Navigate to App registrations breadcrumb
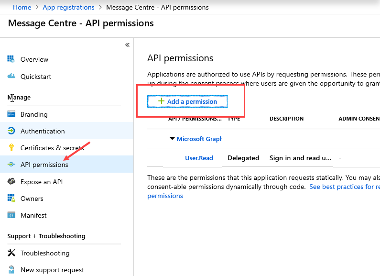The height and width of the screenshot is (276, 380). click(x=68, y=7)
